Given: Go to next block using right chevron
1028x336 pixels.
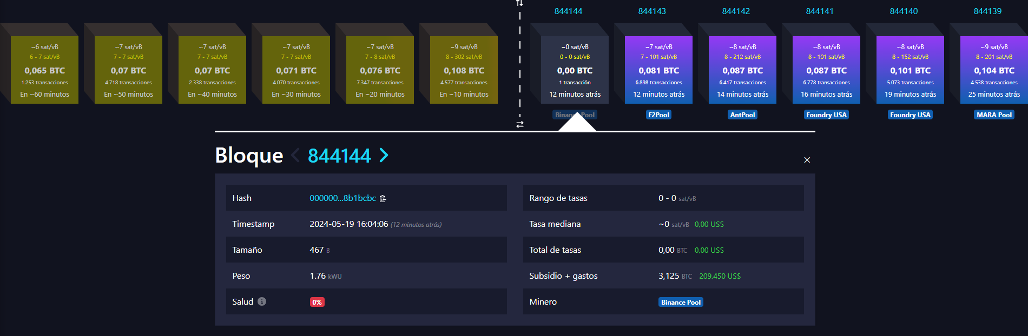Looking at the screenshot, I should (384, 156).
